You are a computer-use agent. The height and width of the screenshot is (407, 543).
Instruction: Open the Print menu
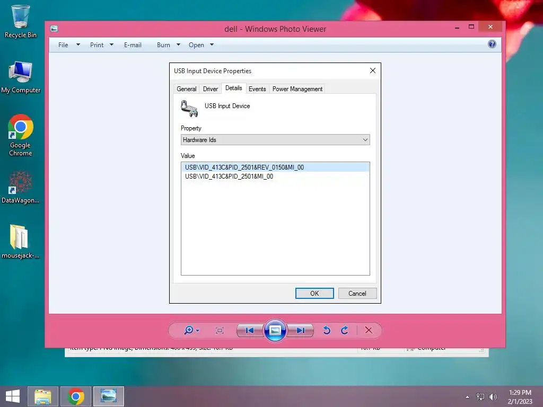pyautogui.click(x=97, y=45)
